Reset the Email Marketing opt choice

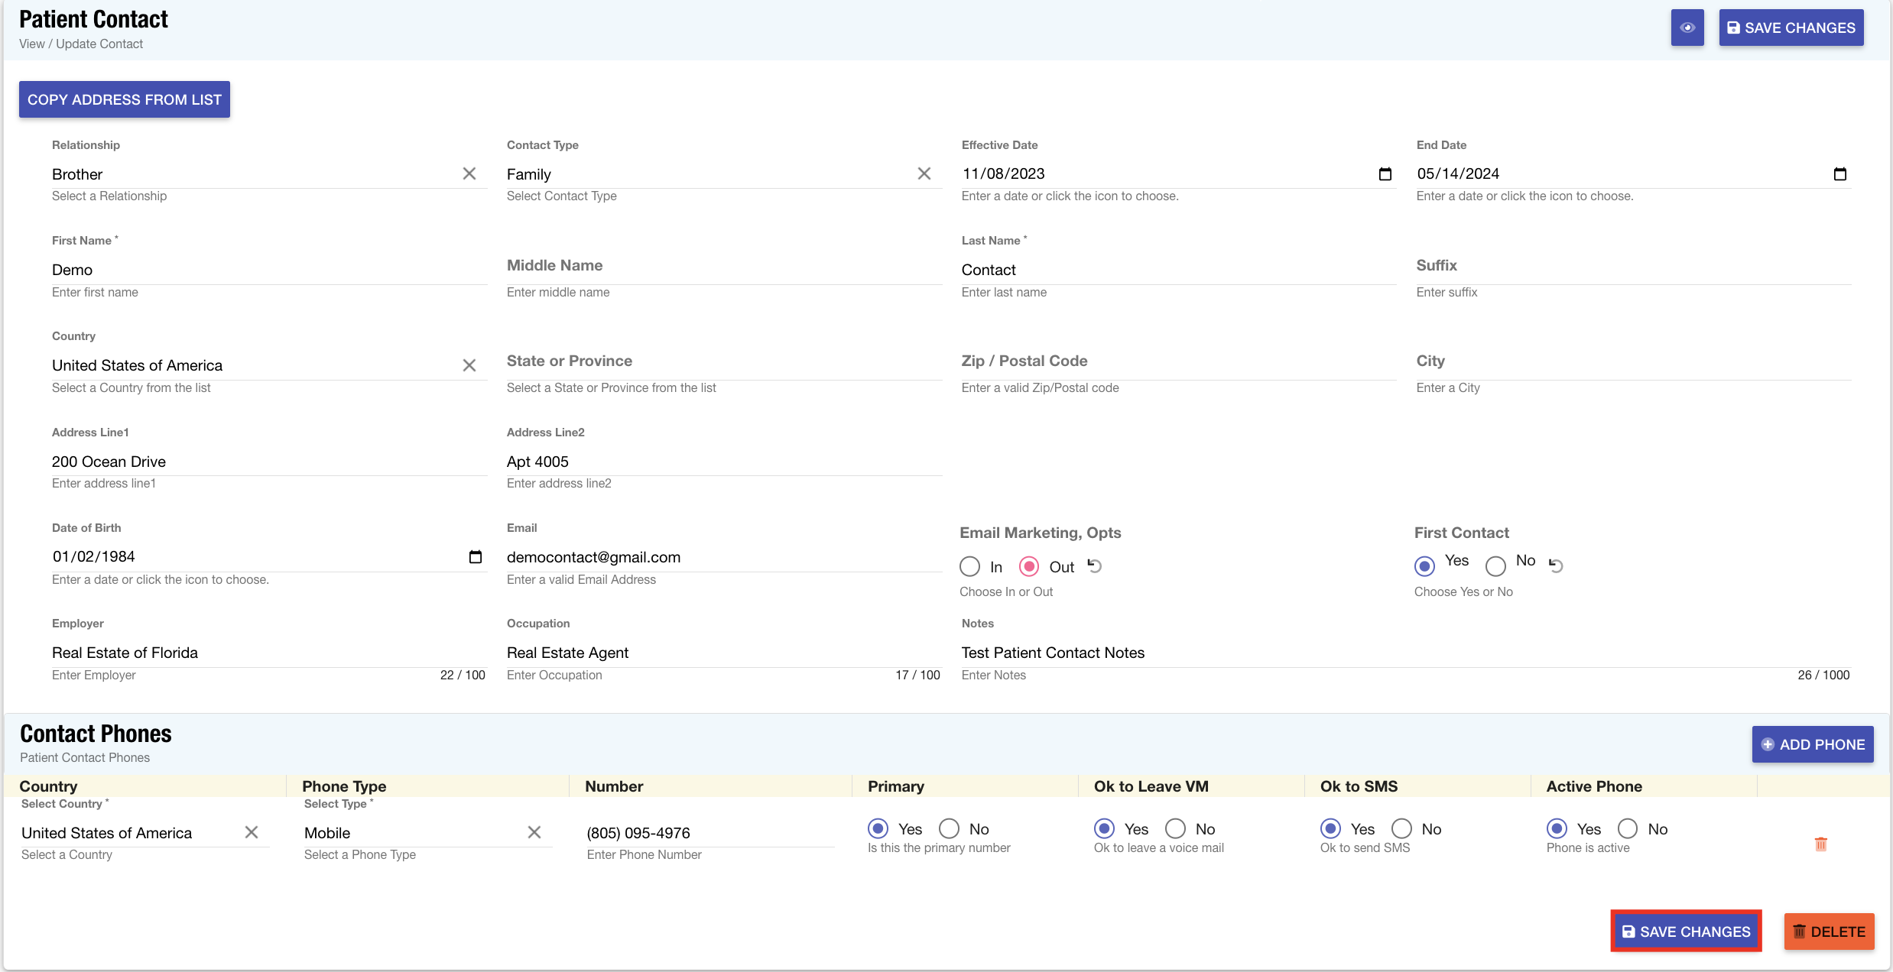1095,566
